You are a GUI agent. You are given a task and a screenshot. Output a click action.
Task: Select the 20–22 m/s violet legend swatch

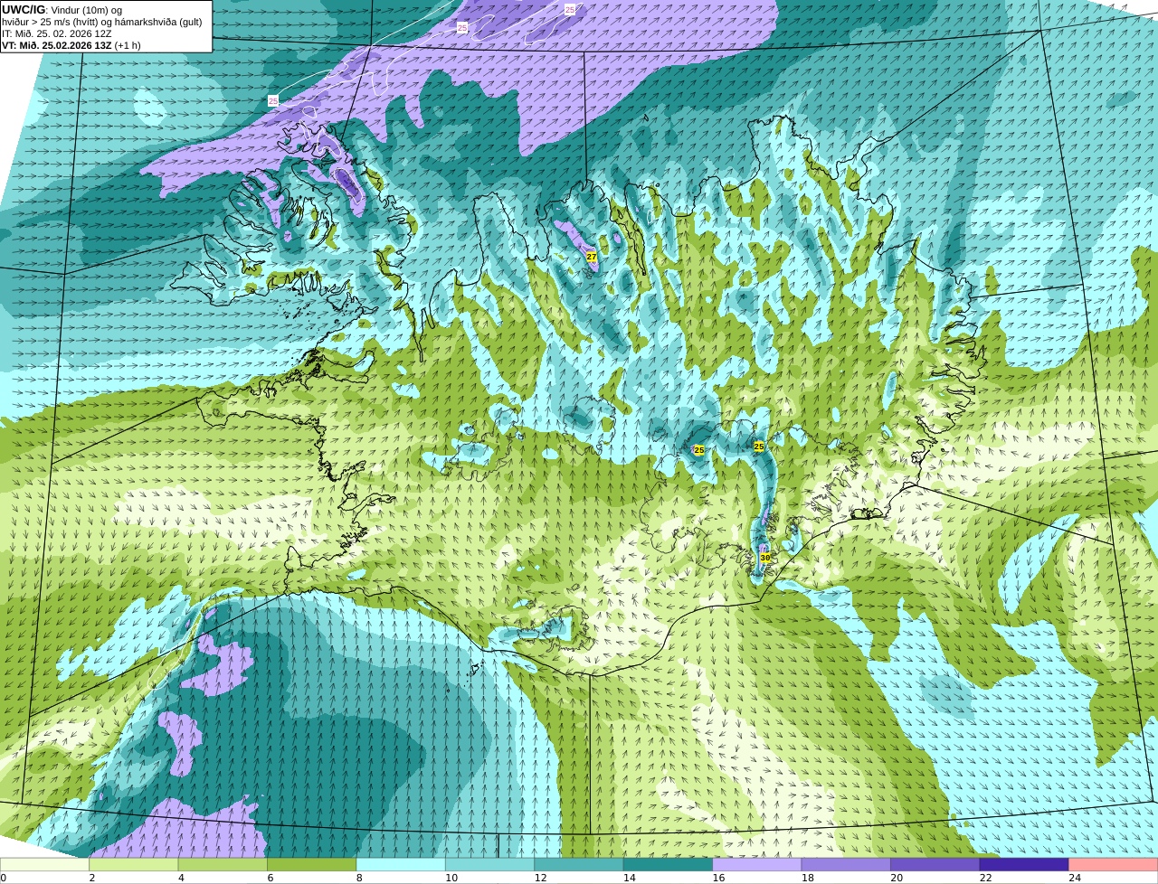click(x=935, y=864)
